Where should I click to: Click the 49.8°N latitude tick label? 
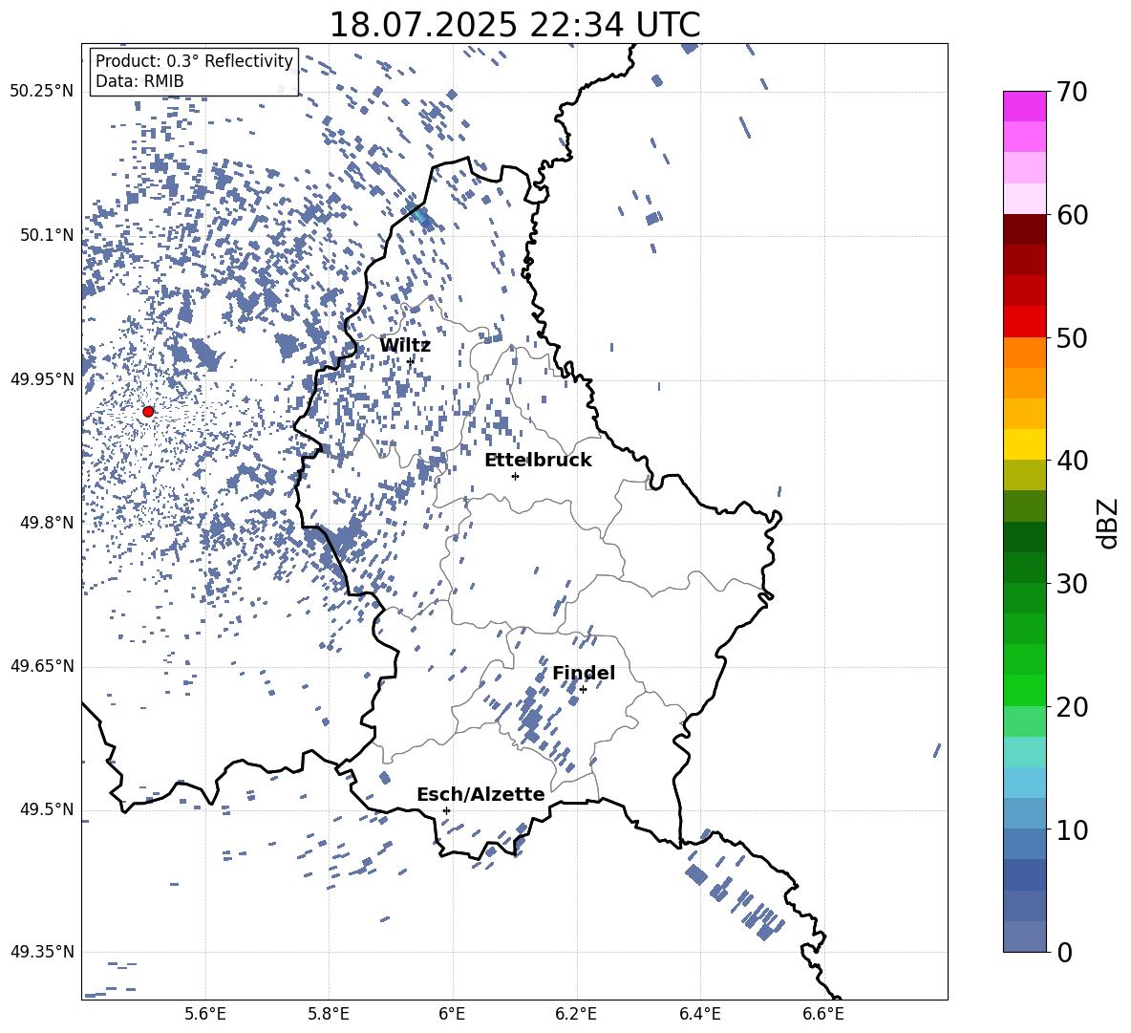click(47, 523)
